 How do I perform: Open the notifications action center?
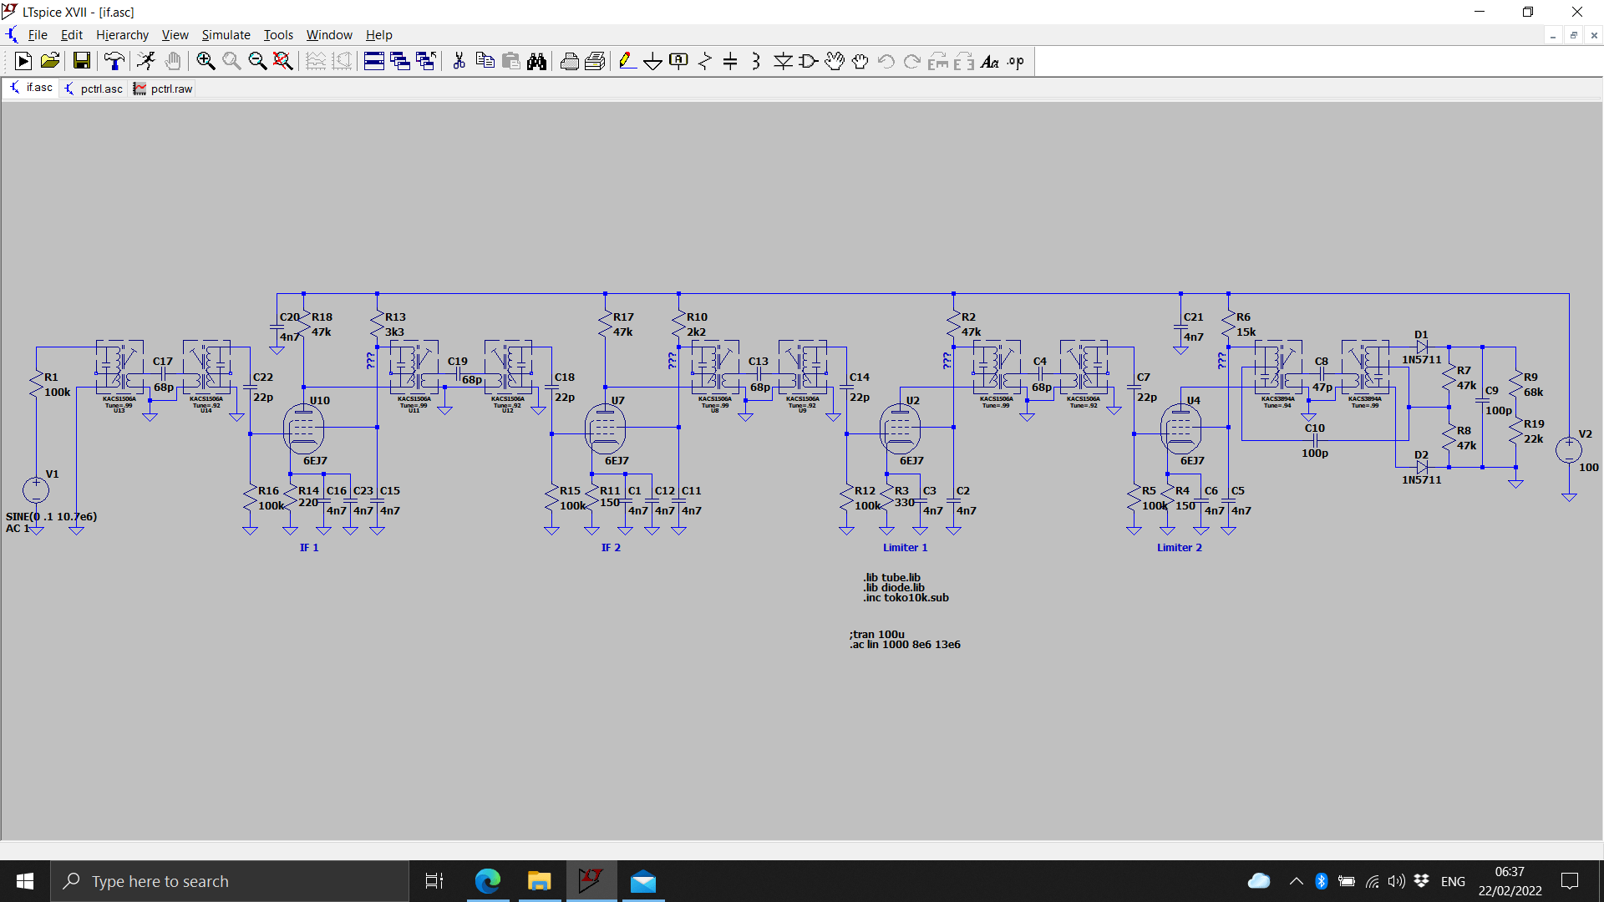[1570, 881]
